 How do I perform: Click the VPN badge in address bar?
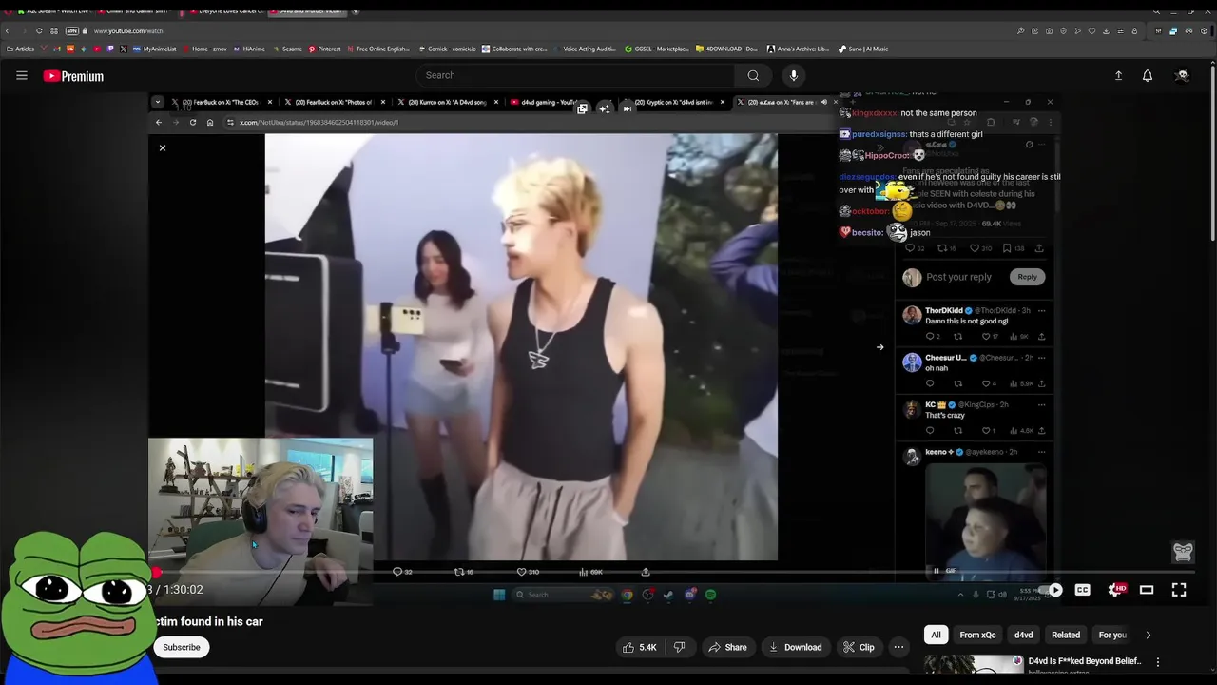tap(72, 30)
